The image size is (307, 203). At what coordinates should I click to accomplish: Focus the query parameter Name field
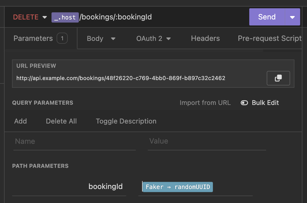click(74, 141)
